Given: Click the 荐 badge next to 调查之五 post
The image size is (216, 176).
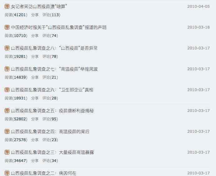Looking at the screenshot, I should pos(7,110).
